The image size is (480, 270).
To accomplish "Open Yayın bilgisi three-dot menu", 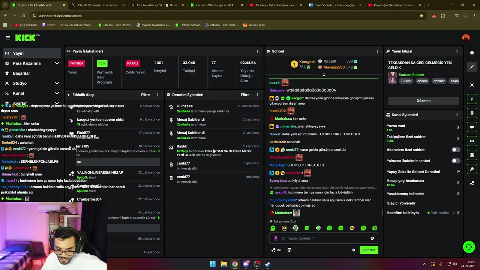I will pos(457,51).
